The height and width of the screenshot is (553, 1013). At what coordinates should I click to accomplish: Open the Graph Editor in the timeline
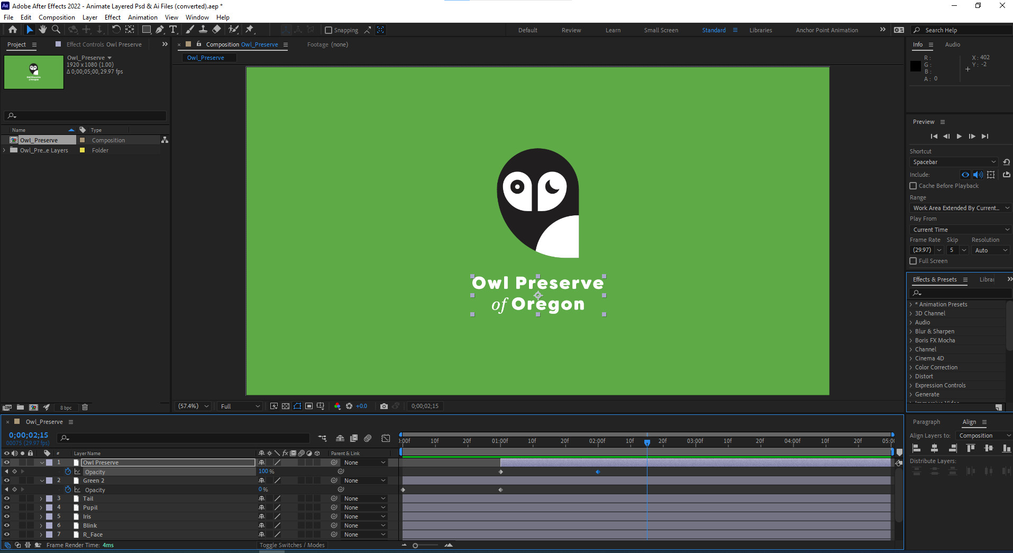(x=386, y=438)
